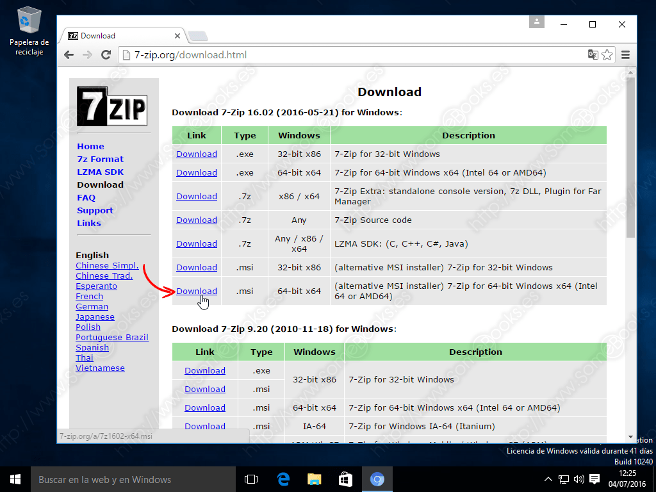Reload the current page
This screenshot has height=492, width=656.
pos(106,54)
